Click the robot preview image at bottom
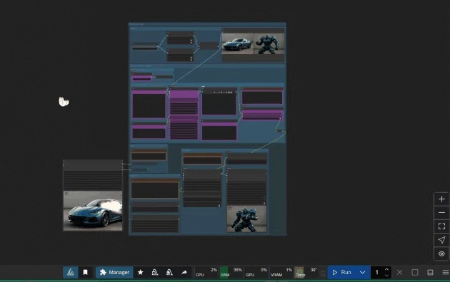450x282 pixels. (x=246, y=219)
